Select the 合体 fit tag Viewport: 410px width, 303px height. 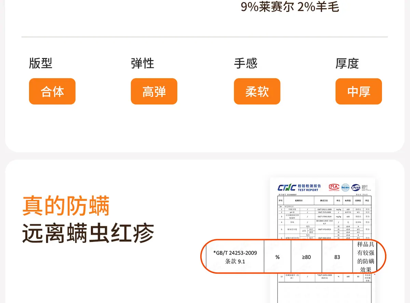52,91
